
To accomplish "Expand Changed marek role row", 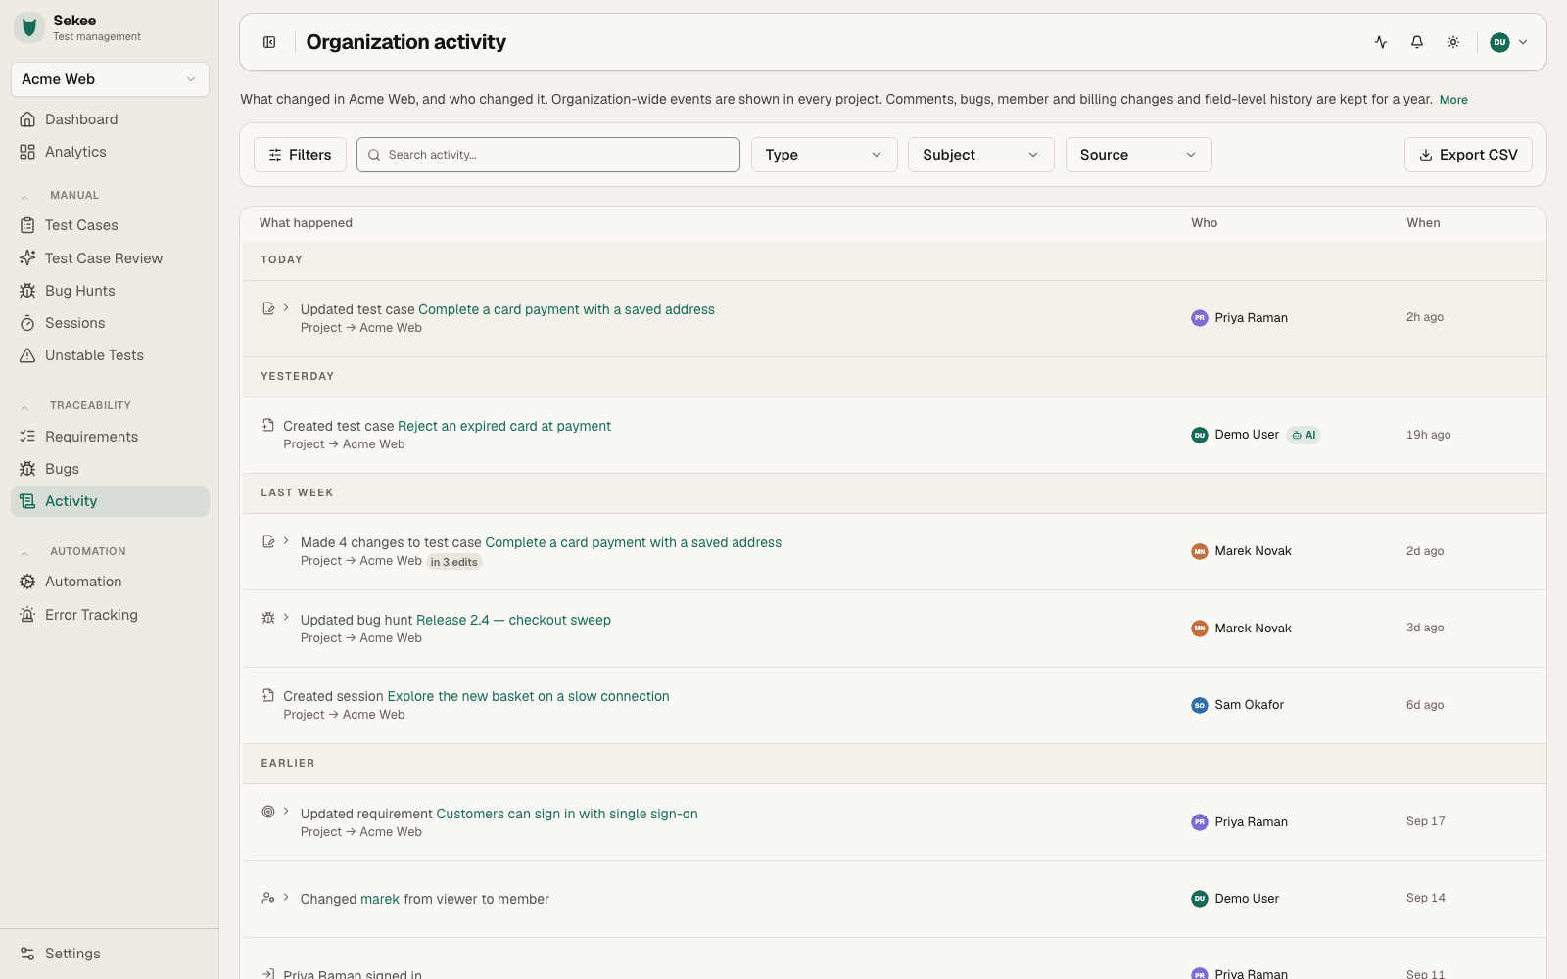I will [286, 898].
